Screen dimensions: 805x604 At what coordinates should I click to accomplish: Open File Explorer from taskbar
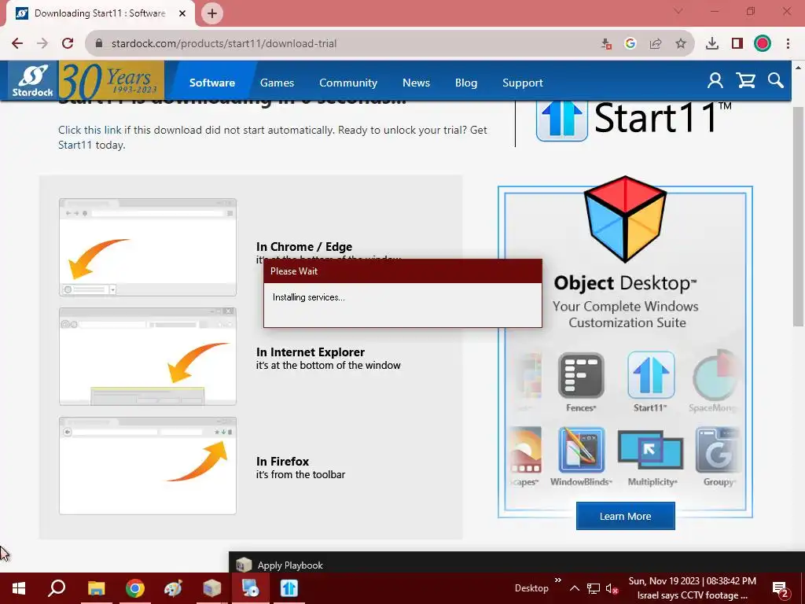coord(96,588)
